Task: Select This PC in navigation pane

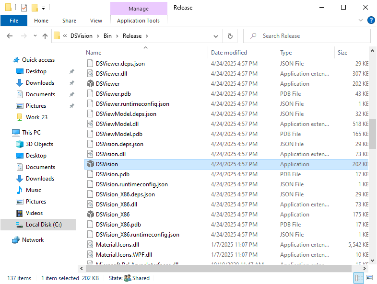Action: tap(31, 133)
